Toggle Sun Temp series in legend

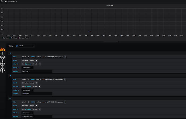[x=5, y=38]
